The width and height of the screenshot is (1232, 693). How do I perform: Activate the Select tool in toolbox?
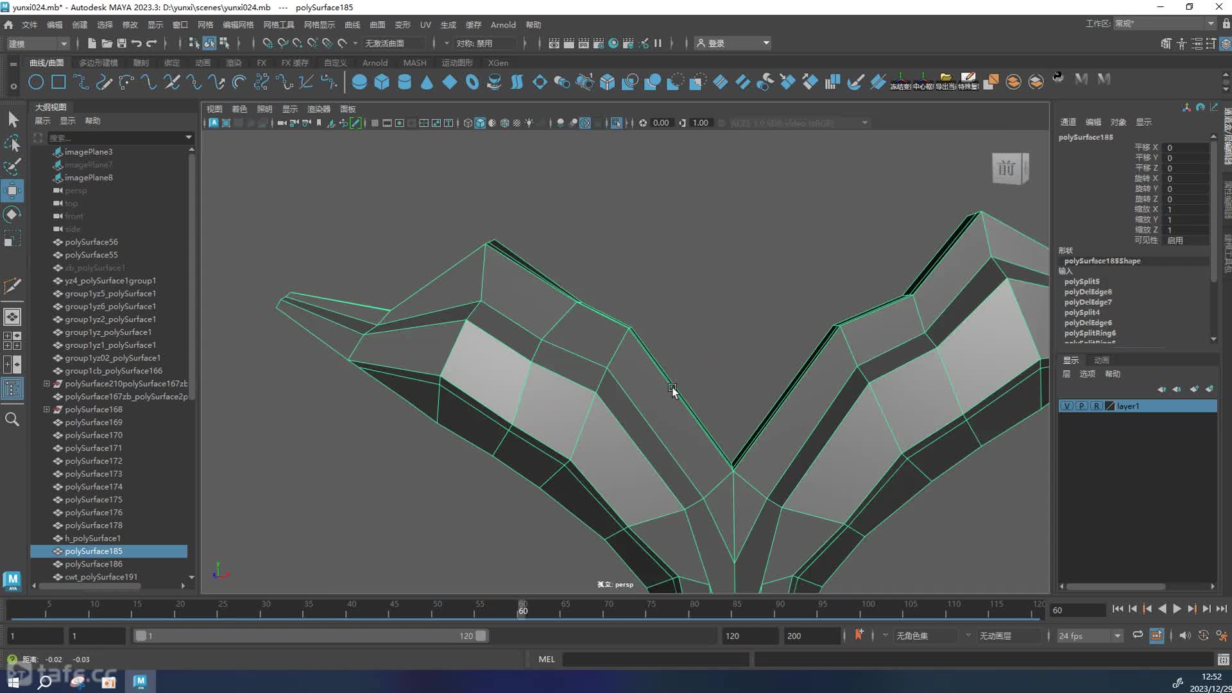pyautogui.click(x=12, y=120)
